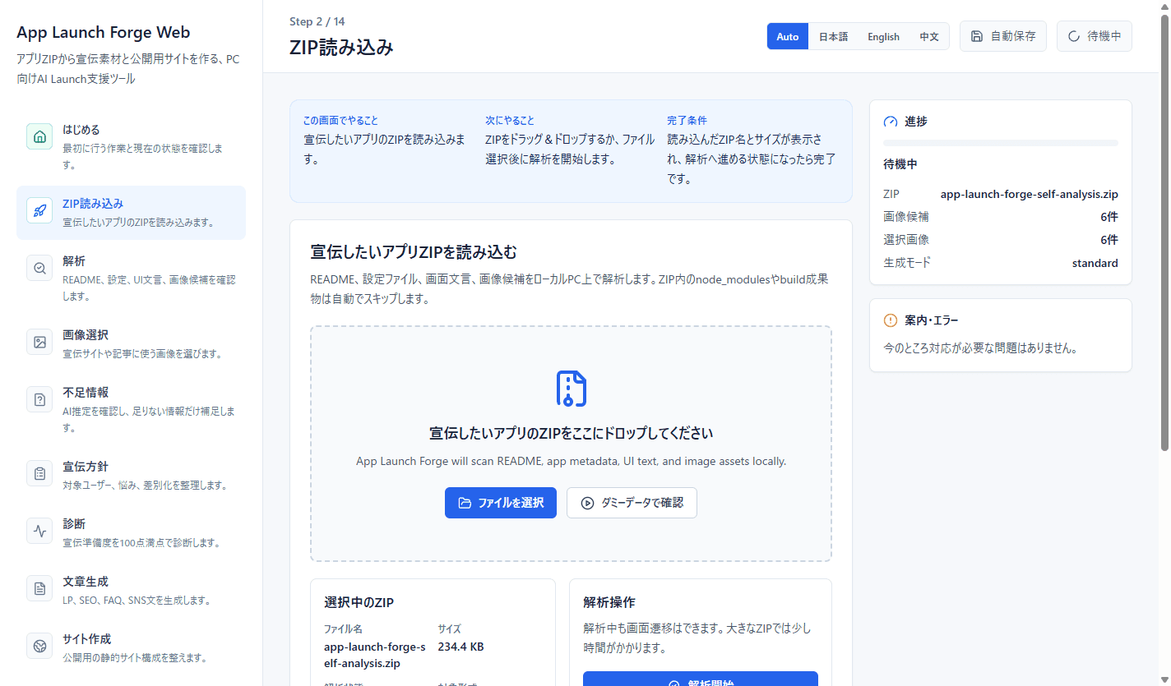Select the Auto language option
This screenshot has width=1171, height=686.
coord(788,36)
